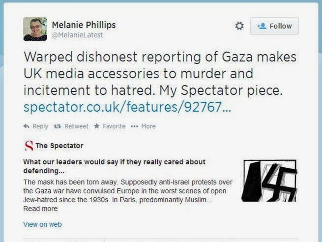
Task: Follow Melanie Phillips
Action: pos(274,26)
